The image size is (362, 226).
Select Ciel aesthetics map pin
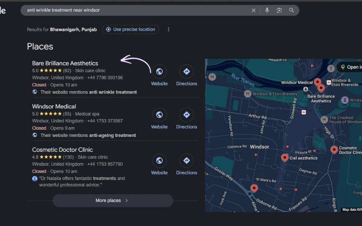click(x=285, y=157)
